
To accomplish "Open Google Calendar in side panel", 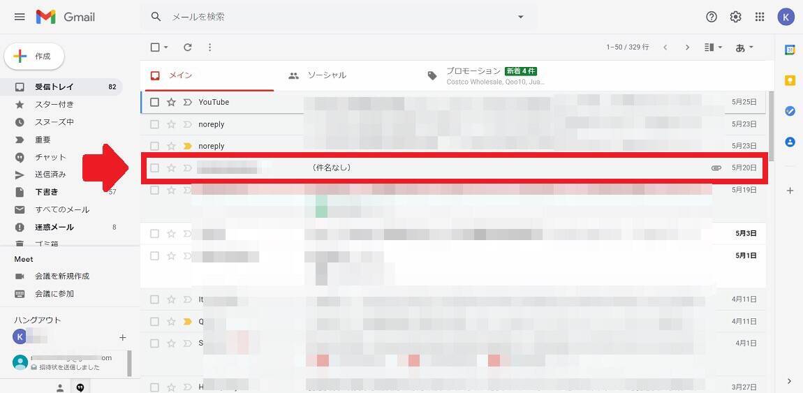I will [x=790, y=50].
